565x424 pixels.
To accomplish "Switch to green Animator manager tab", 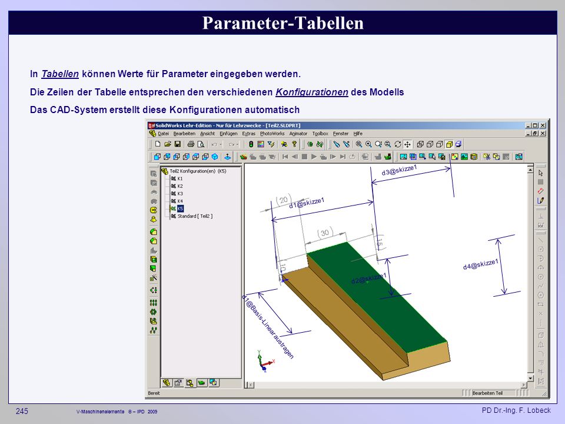I will pos(202,383).
